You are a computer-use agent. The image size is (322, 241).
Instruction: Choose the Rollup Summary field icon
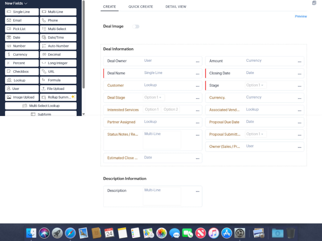click(x=44, y=97)
